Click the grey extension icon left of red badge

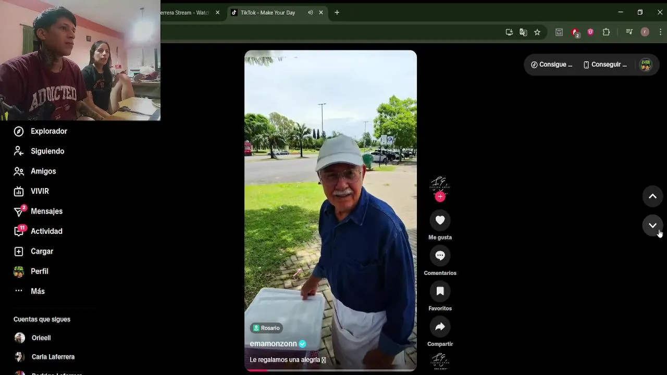[x=559, y=32]
